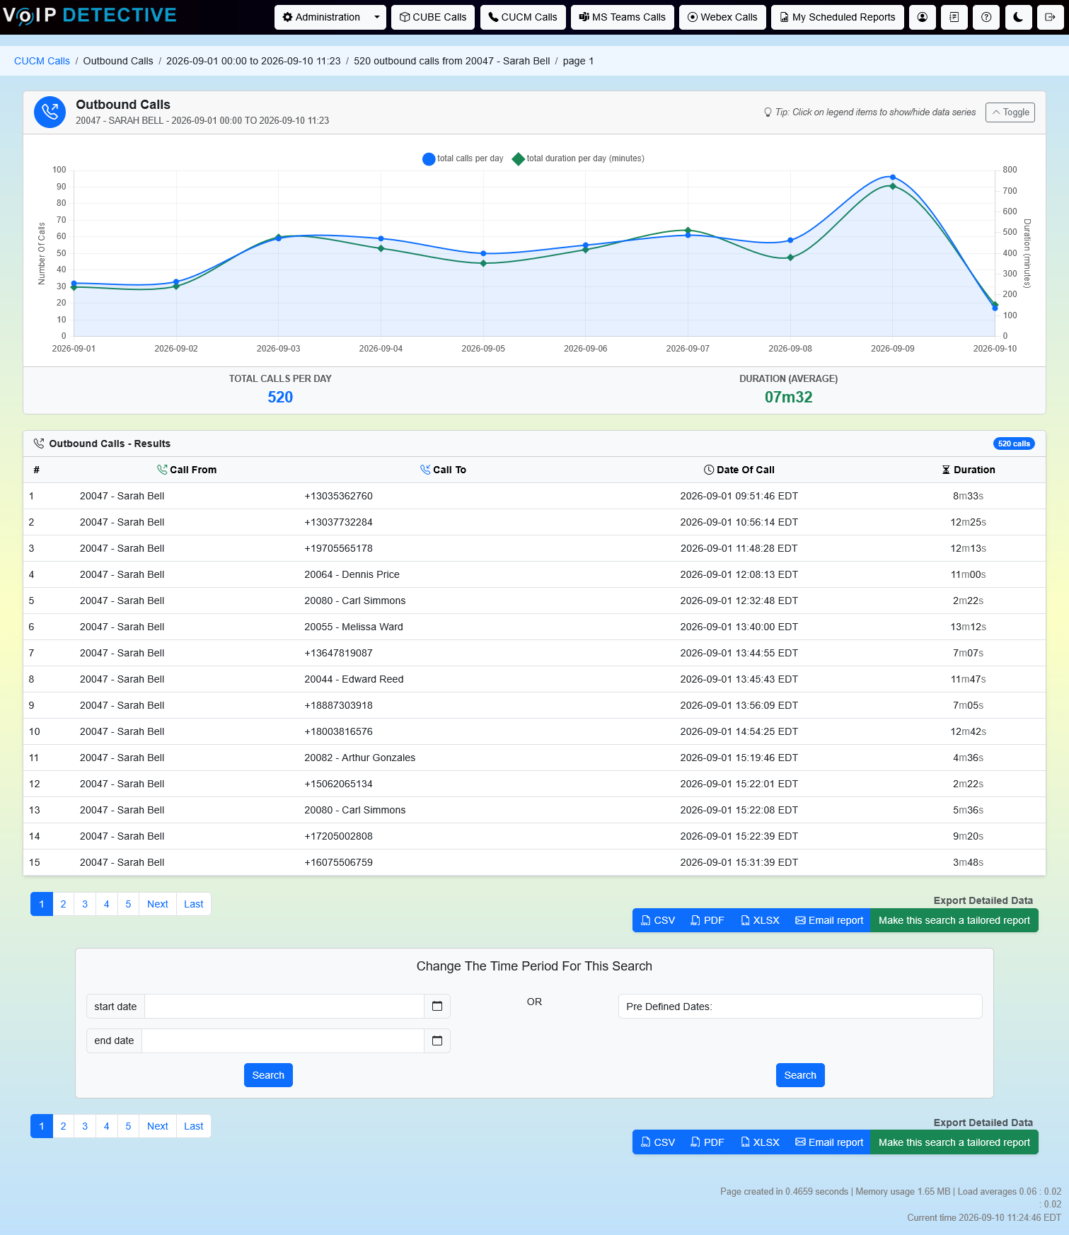Click the logout icon
Screen dimensions: 1069x1235
click(1050, 17)
